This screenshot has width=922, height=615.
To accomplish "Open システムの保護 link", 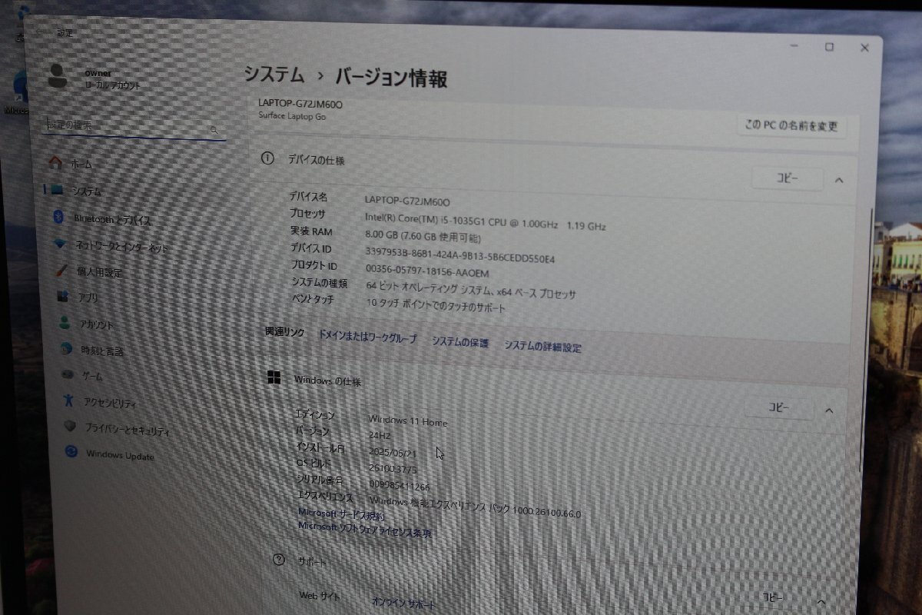I will (x=459, y=342).
